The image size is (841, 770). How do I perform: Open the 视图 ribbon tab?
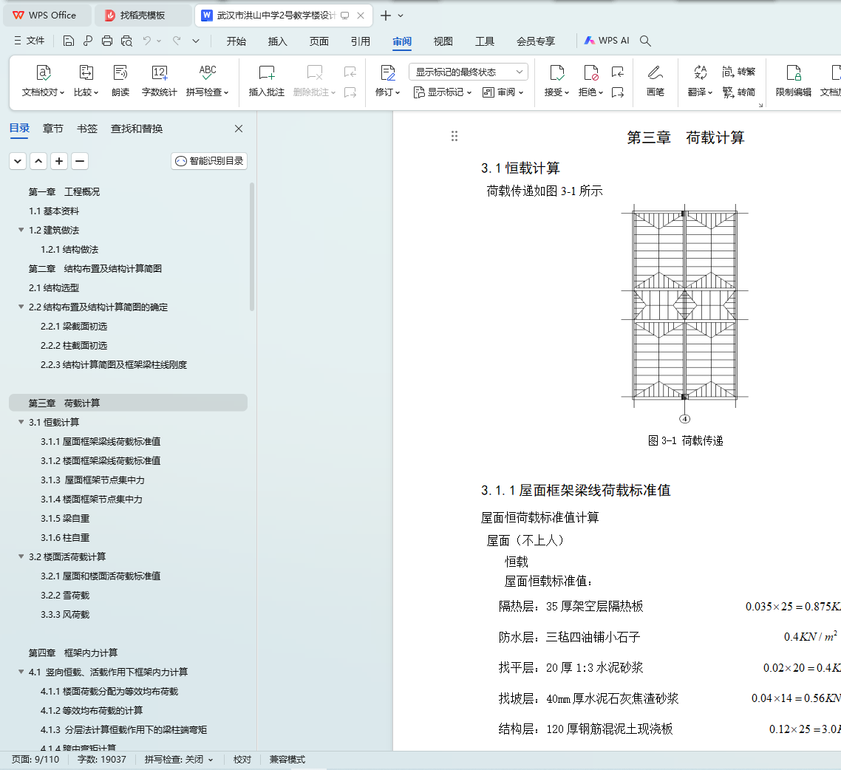pyautogui.click(x=443, y=41)
